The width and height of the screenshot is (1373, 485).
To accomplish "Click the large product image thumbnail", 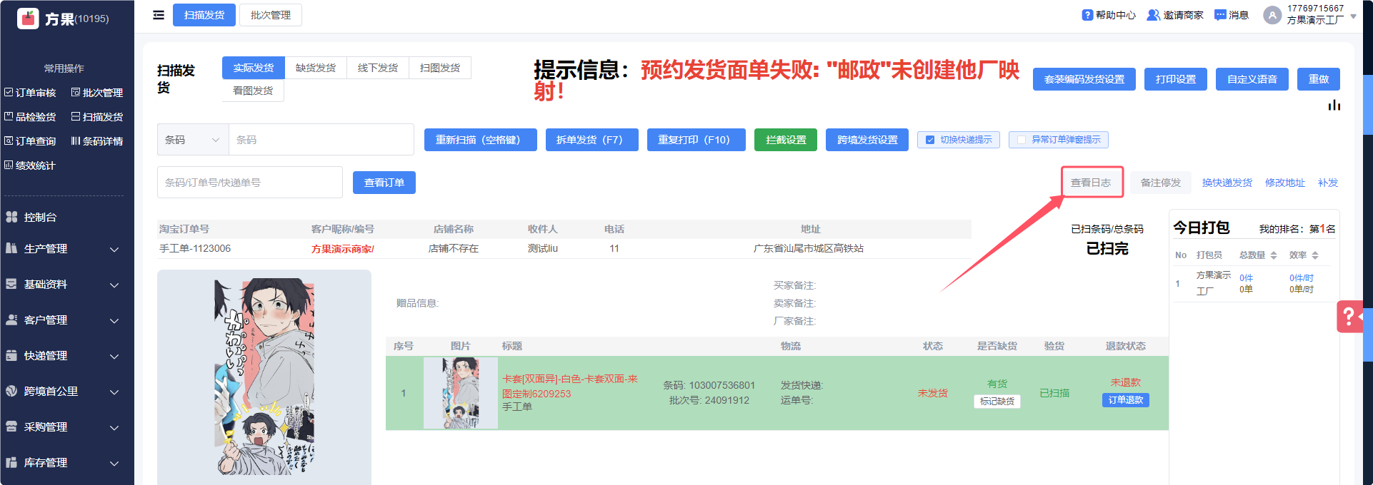I will pos(264,377).
